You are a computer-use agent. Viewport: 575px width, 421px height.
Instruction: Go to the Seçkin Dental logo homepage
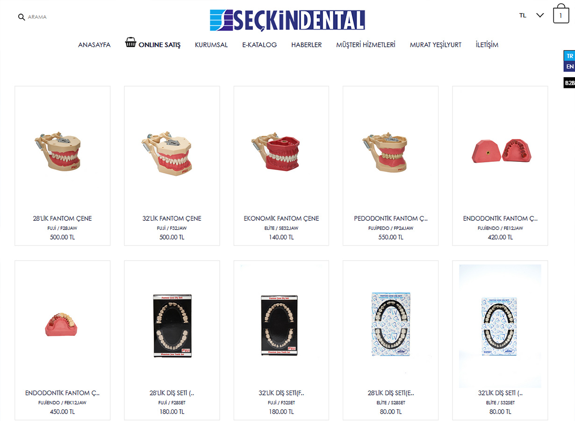pos(287,20)
